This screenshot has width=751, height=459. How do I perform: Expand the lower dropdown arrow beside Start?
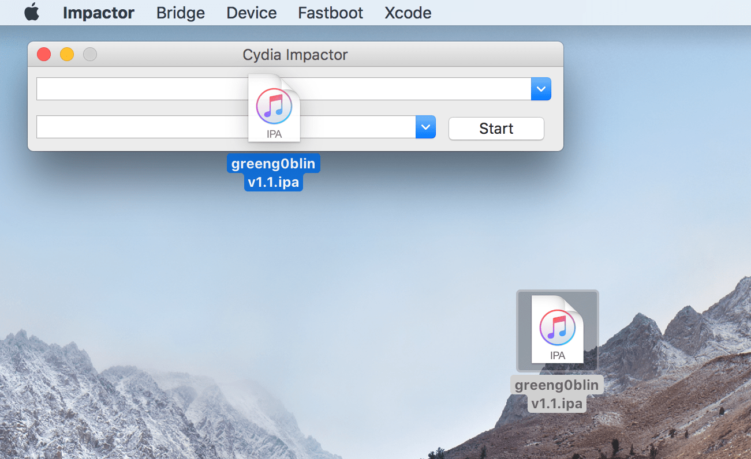pos(425,127)
